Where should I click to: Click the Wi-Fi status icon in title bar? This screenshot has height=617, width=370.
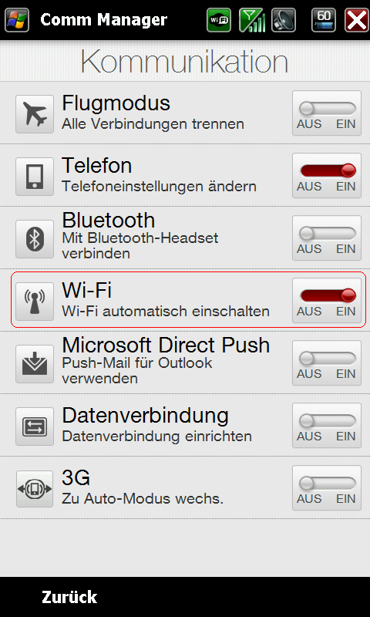(x=219, y=20)
